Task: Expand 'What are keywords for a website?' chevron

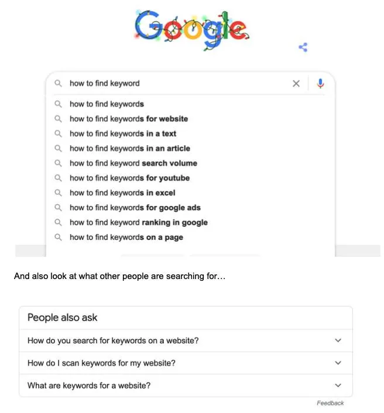Action: pyautogui.click(x=338, y=386)
